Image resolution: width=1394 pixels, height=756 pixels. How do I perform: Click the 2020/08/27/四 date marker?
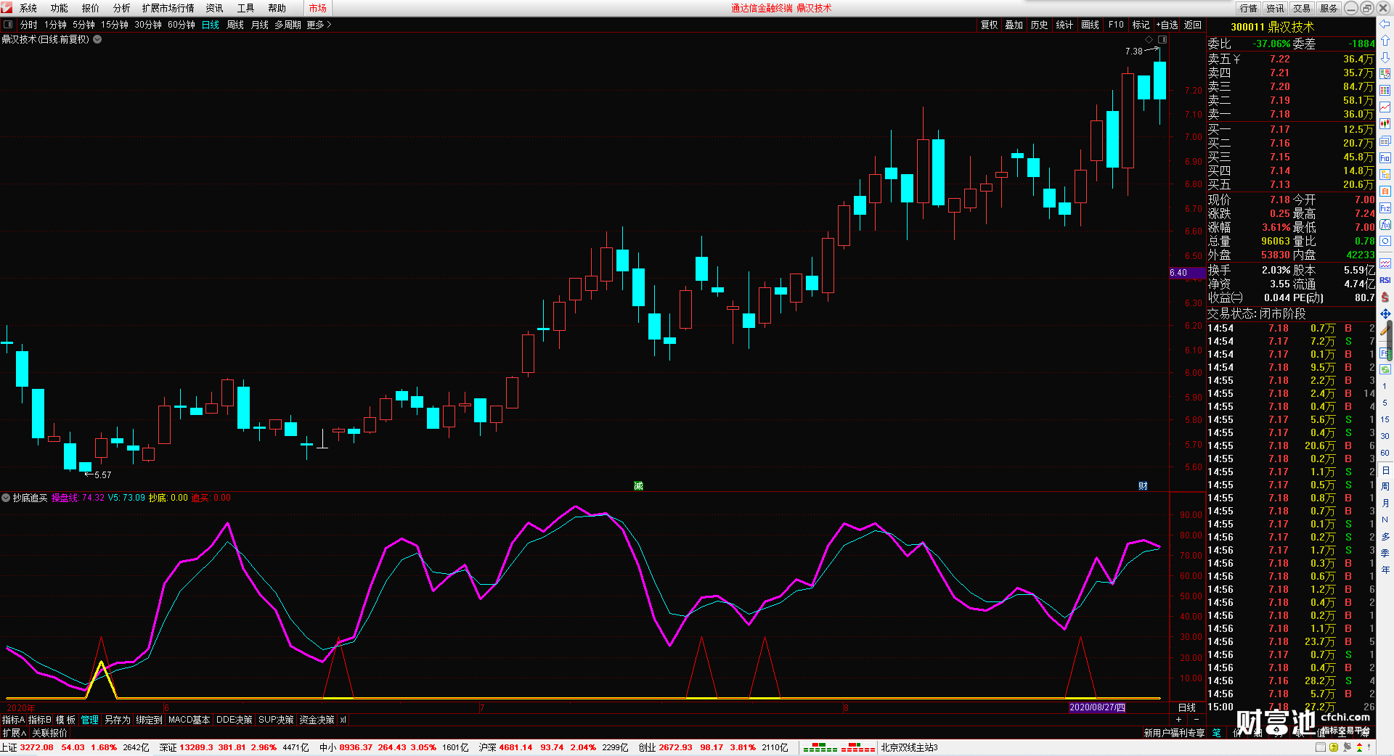pyautogui.click(x=1097, y=707)
